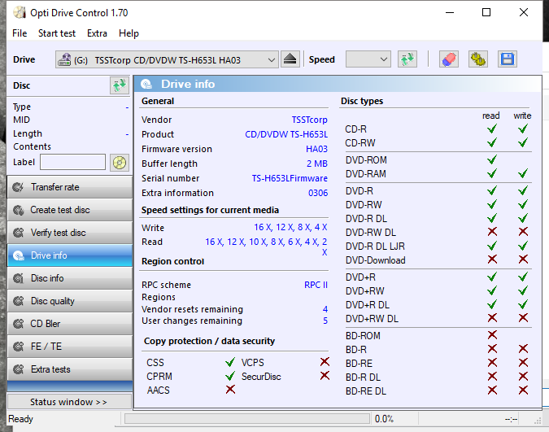Viewport: 549px width, 432px height.
Task: Open the FE / TE test
Action: pos(70,347)
